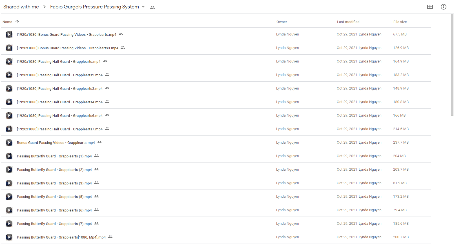Sort by the File size column
This screenshot has height=245, width=454.
tap(400, 22)
